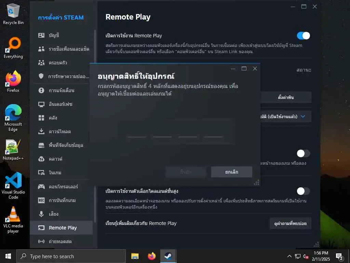Select the อินเตอร์เฟซ monitor icon
Screen dimensions: 350x263
[x=41, y=104]
